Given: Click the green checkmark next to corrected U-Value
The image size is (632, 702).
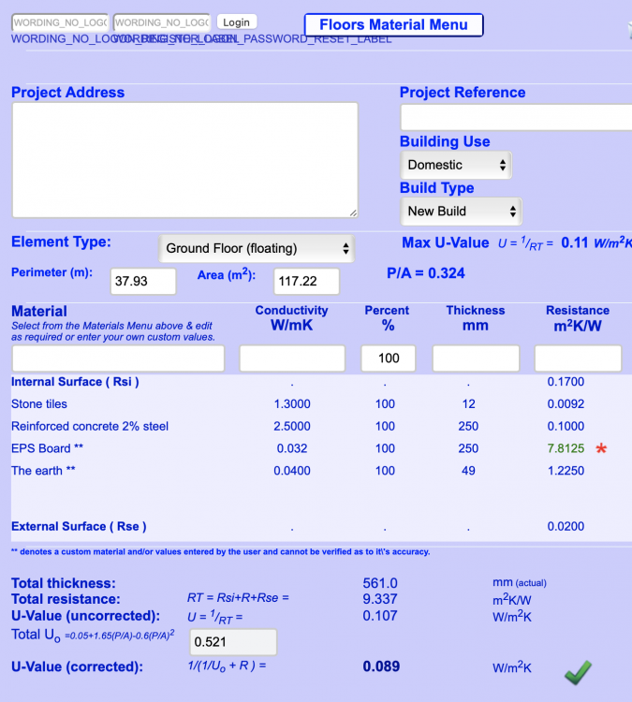Looking at the screenshot, I should (579, 672).
